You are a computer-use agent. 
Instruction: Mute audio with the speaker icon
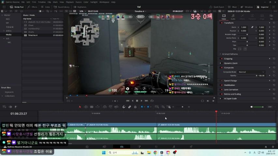click(x=252, y=107)
